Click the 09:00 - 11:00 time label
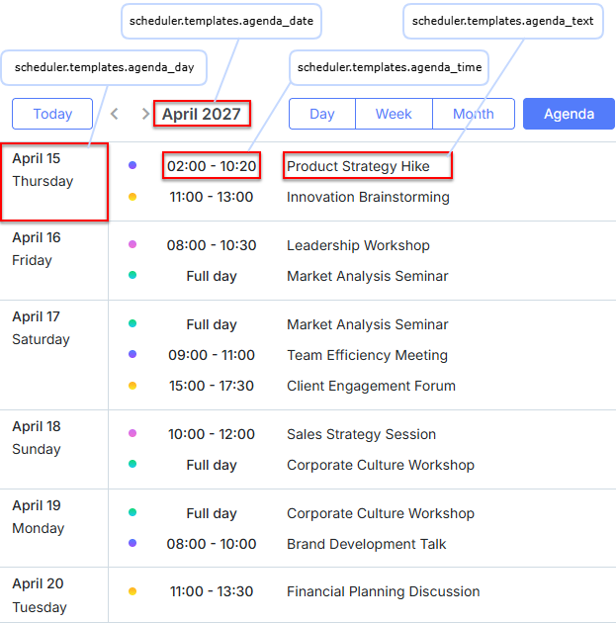616x623 pixels. (212, 355)
